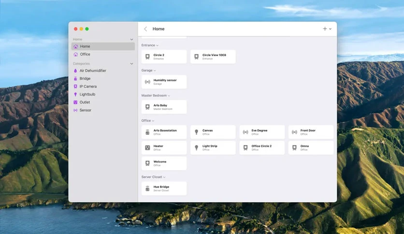Screen dimensions: 404x234
Task: Click the Arlo Baby camera icon
Action: tap(147, 107)
